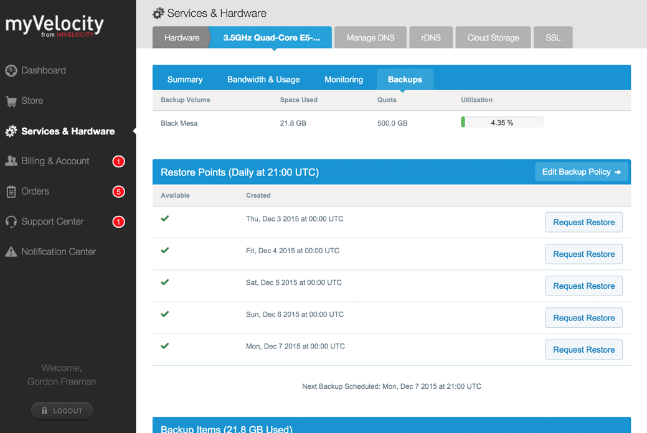The height and width of the screenshot is (433, 647).
Task: Click the Space Used column header
Action: [x=299, y=100]
